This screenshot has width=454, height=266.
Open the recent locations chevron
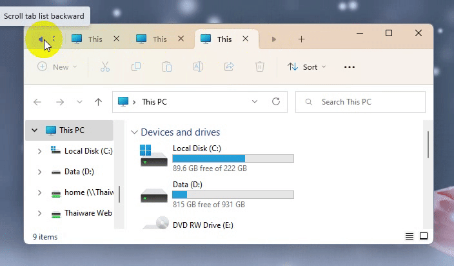79,102
